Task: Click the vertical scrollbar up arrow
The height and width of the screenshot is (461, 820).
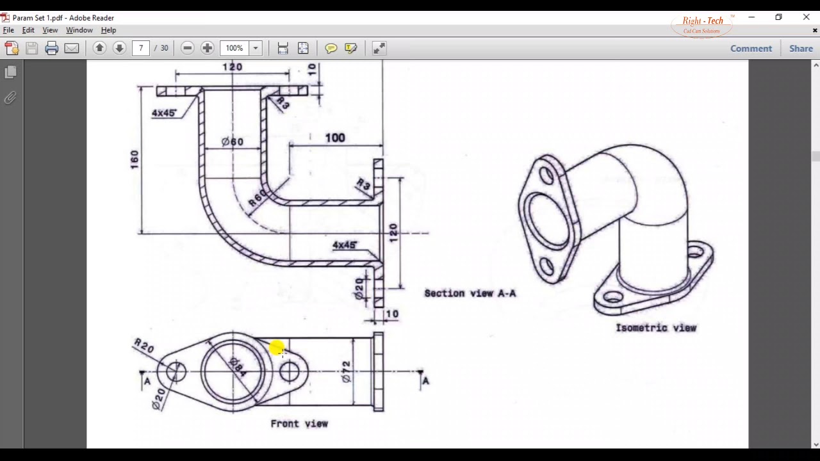Action: 816,65
